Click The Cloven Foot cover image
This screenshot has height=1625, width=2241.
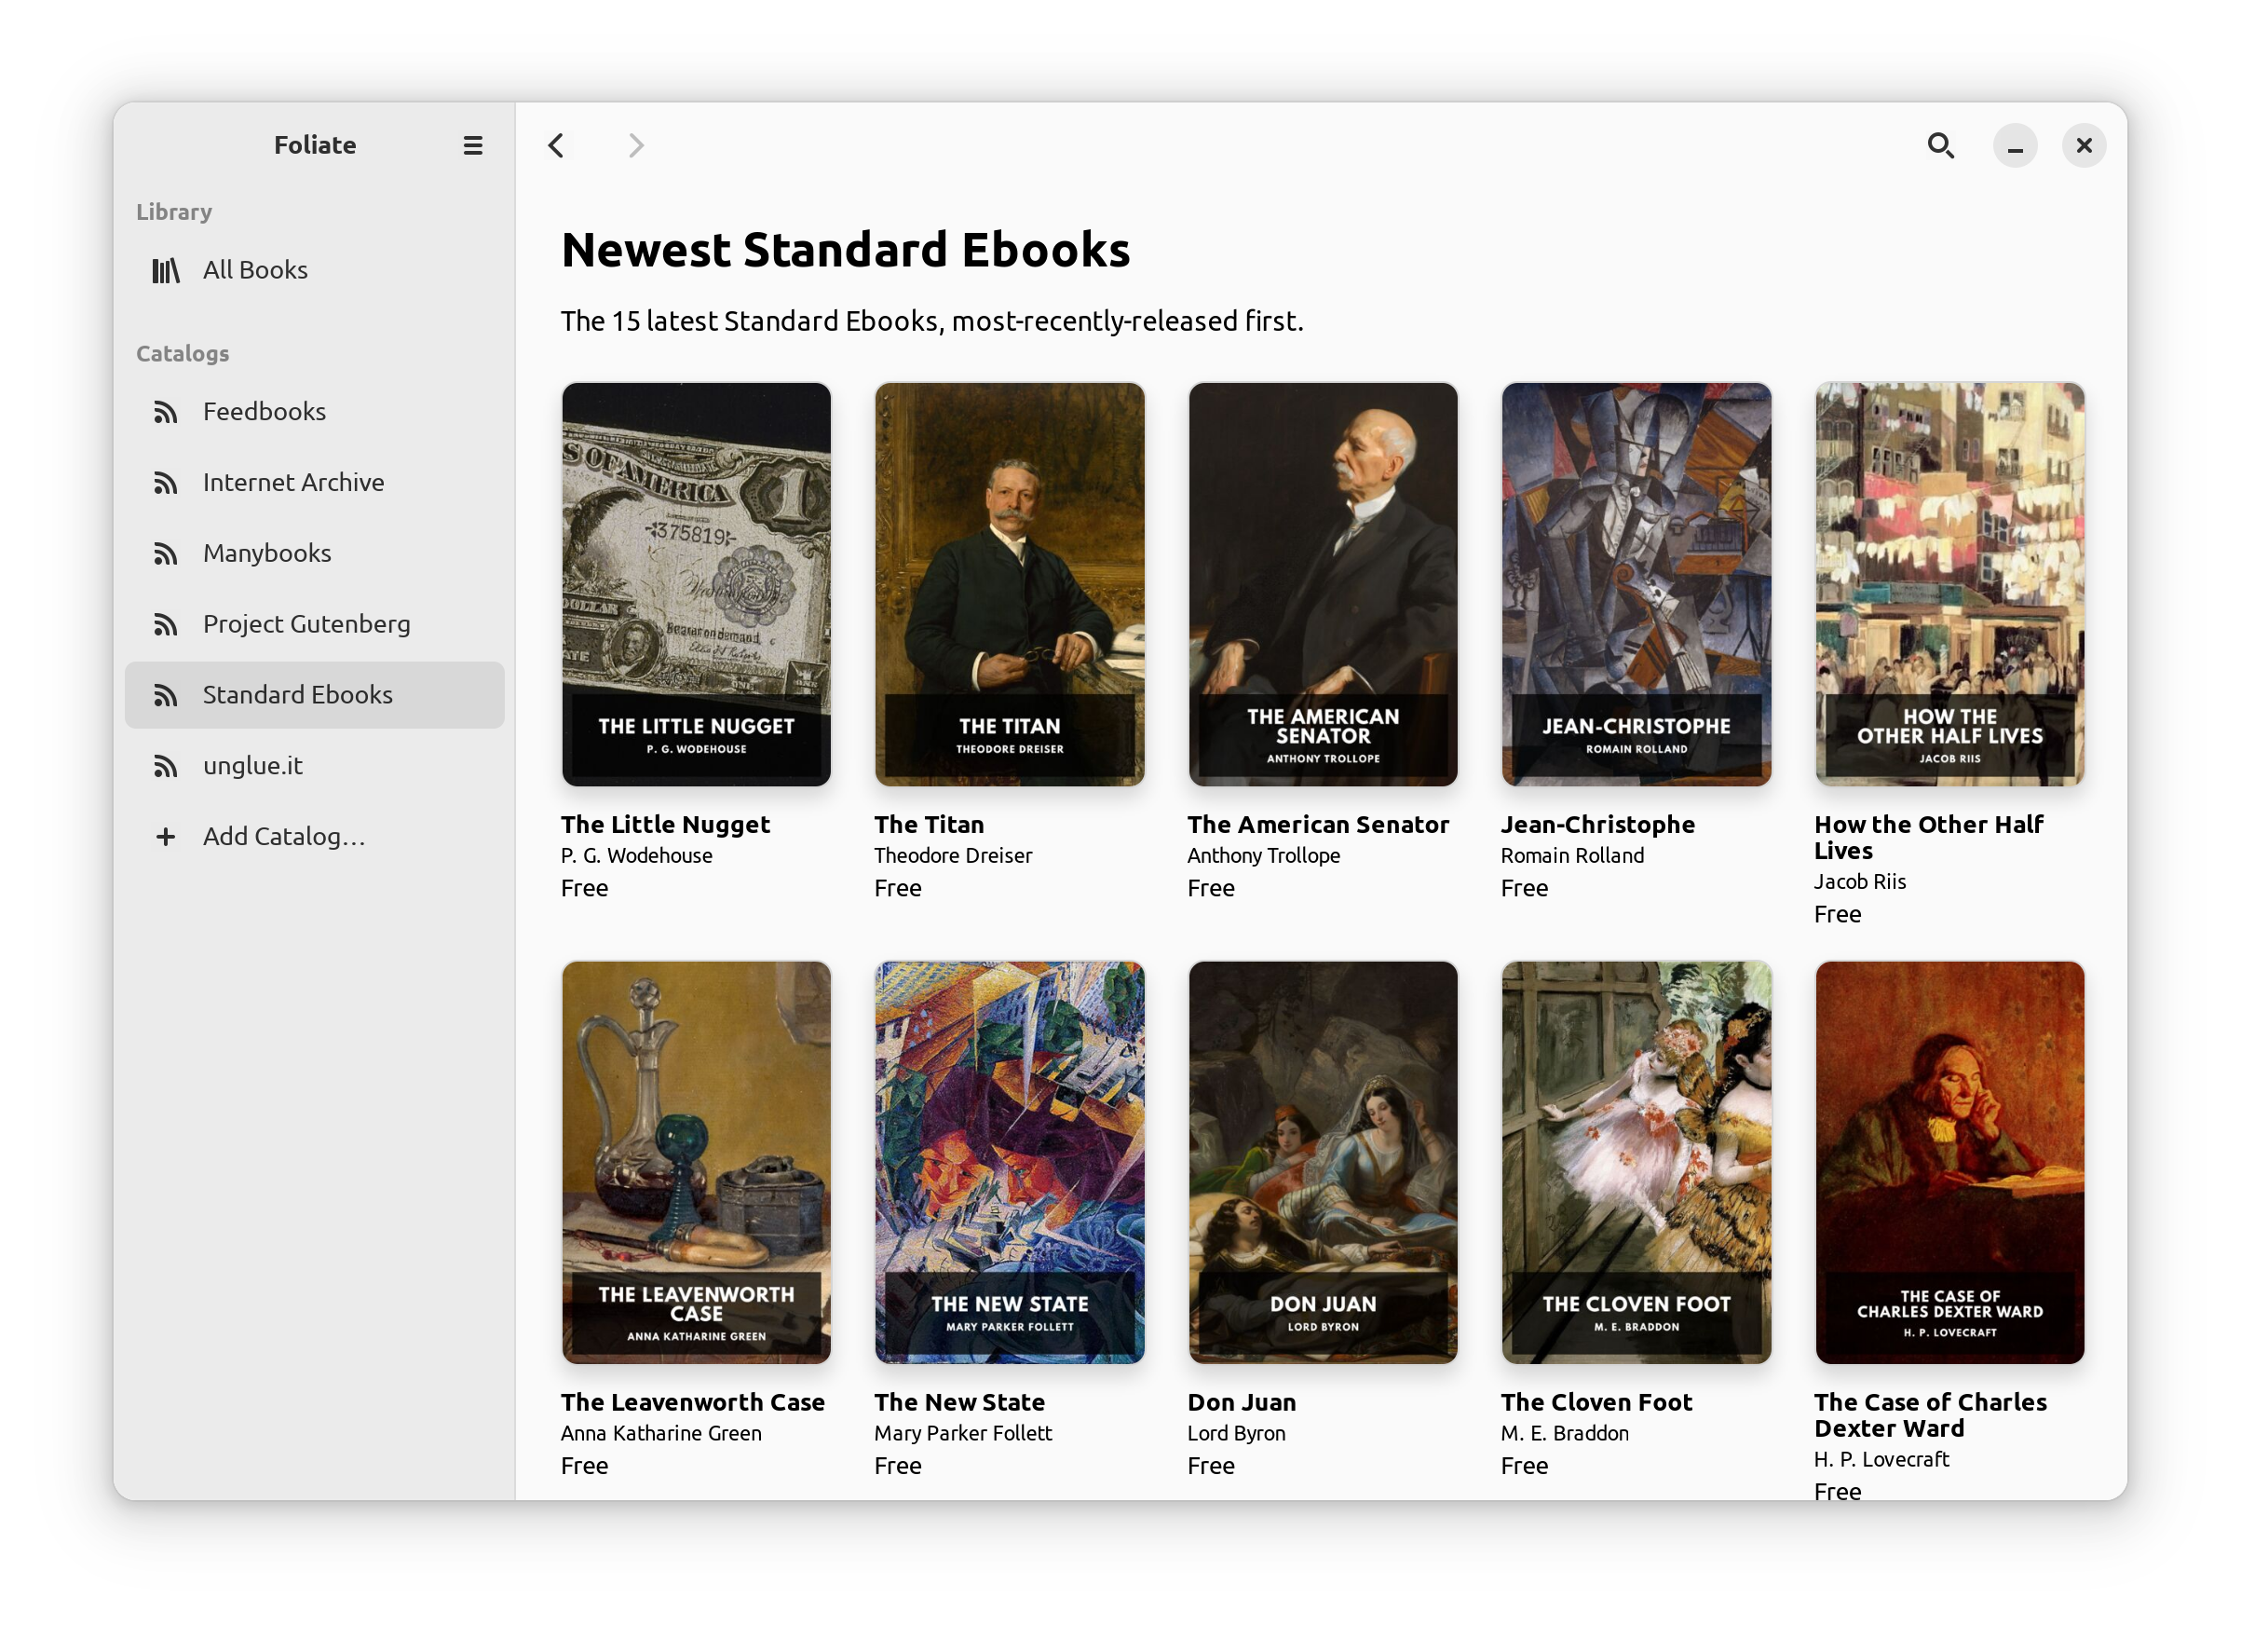pos(1636,1163)
